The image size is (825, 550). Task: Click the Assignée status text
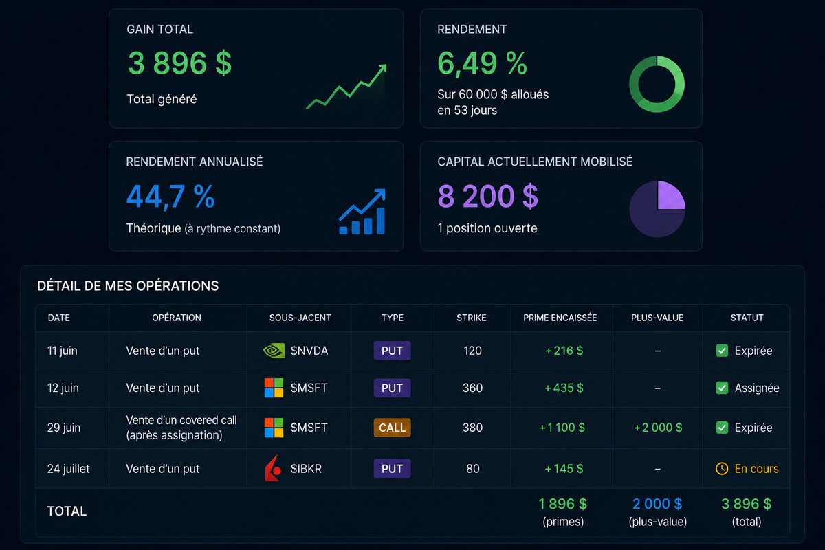coord(757,388)
